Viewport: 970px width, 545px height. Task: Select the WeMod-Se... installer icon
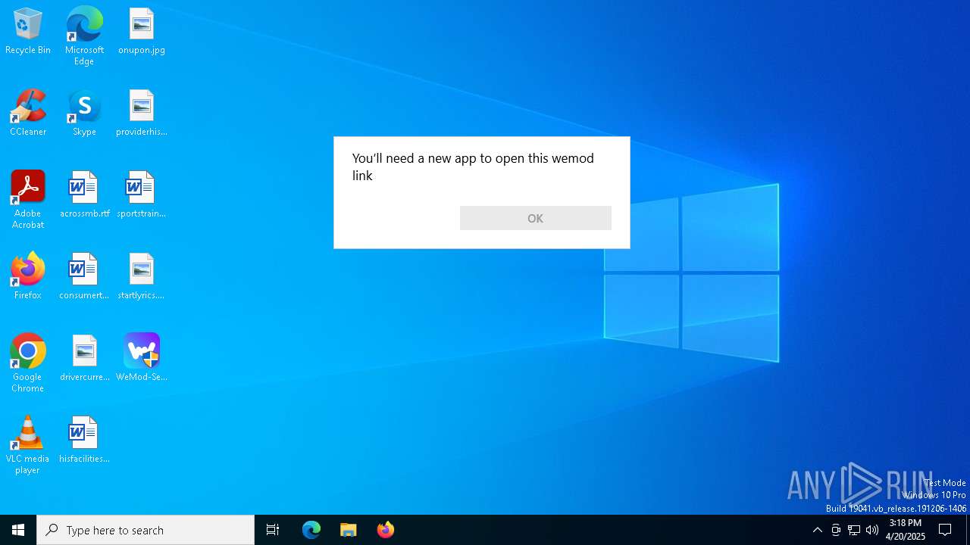(x=141, y=358)
